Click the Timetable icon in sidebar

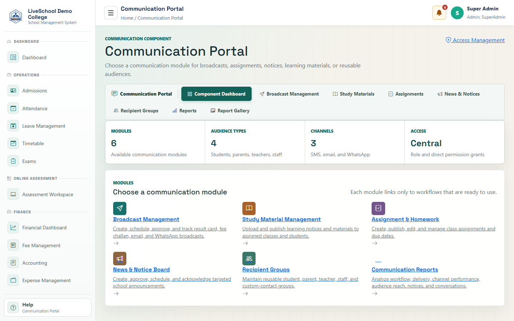13,143
